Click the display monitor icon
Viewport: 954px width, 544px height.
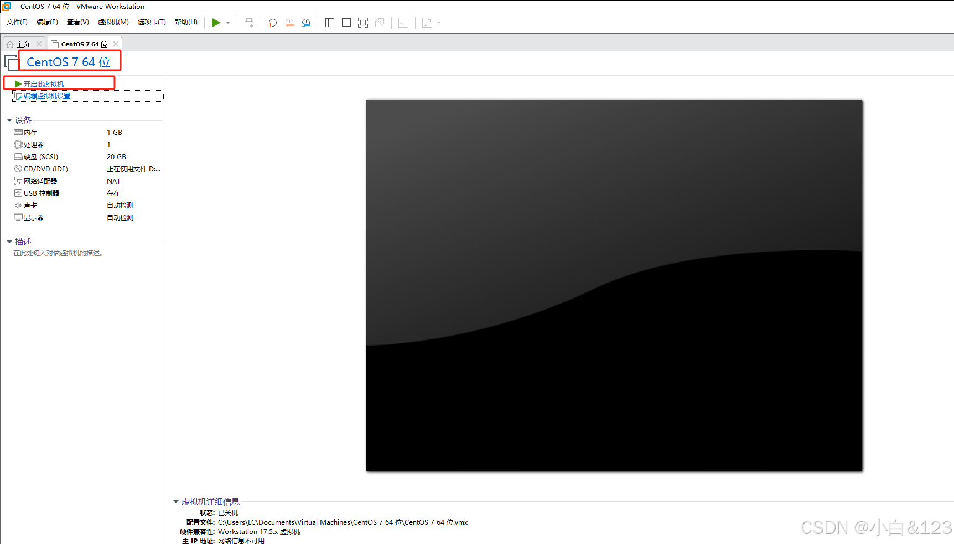point(18,217)
